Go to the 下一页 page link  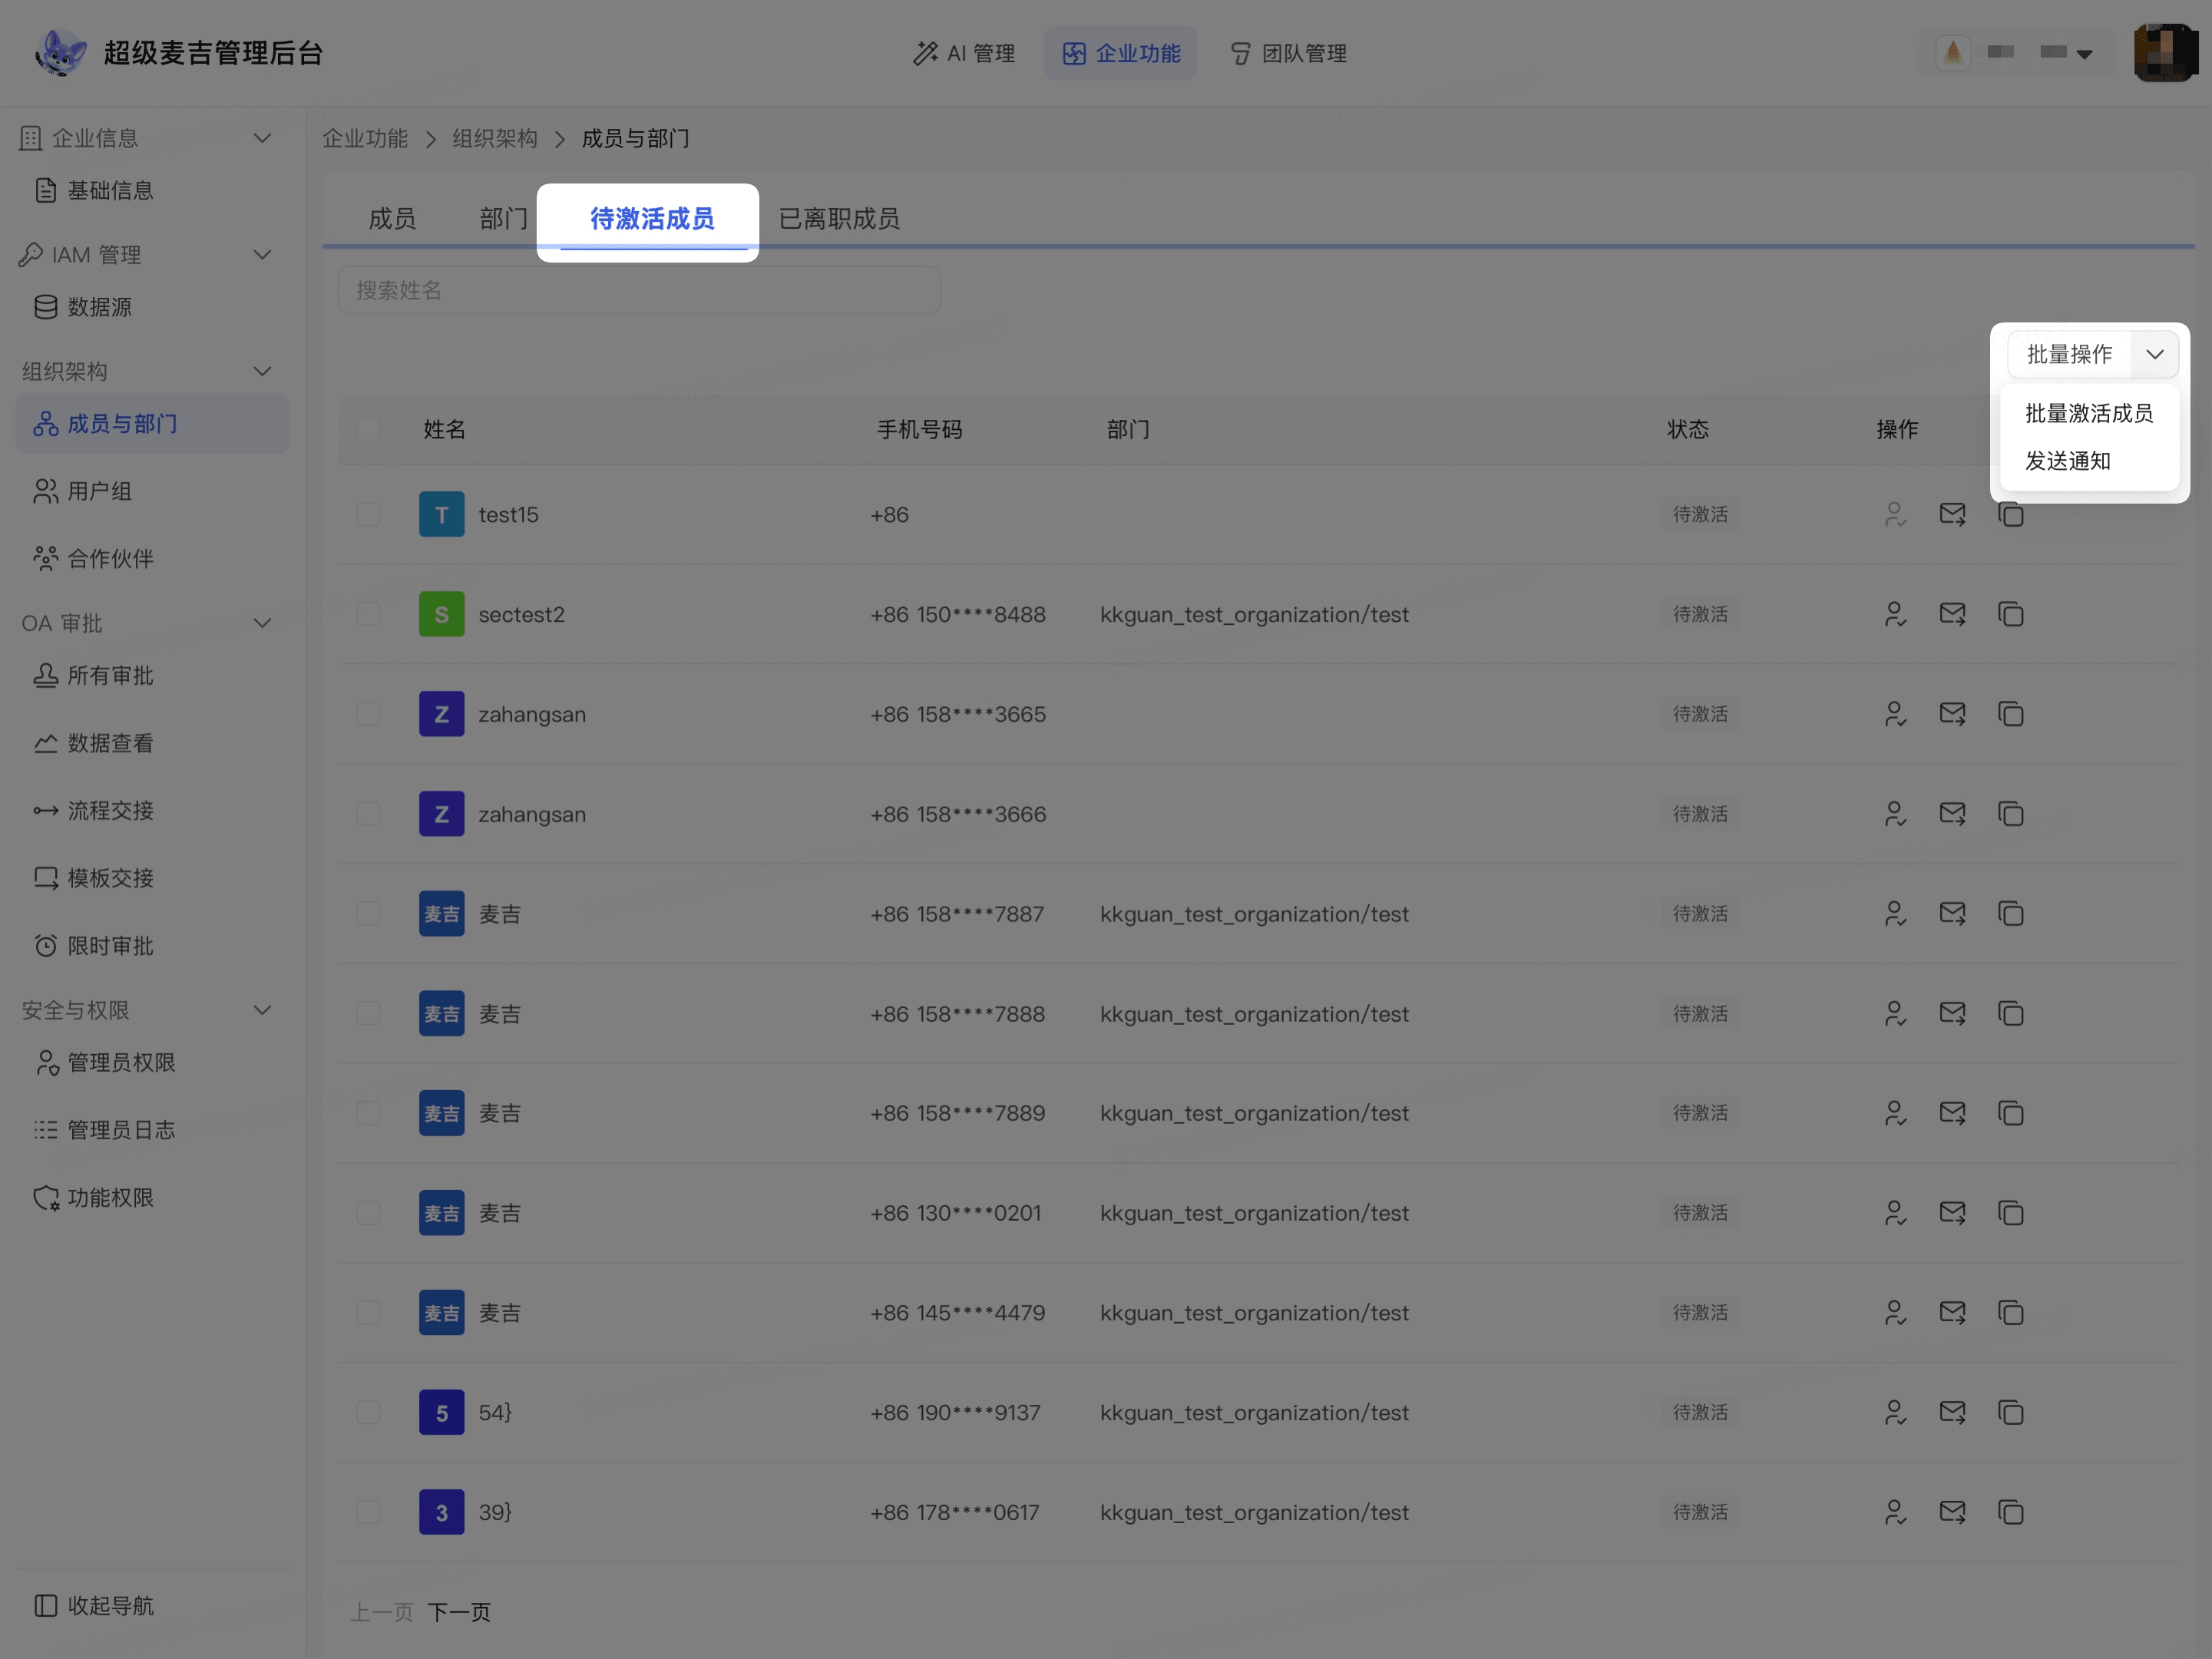coord(459,1612)
